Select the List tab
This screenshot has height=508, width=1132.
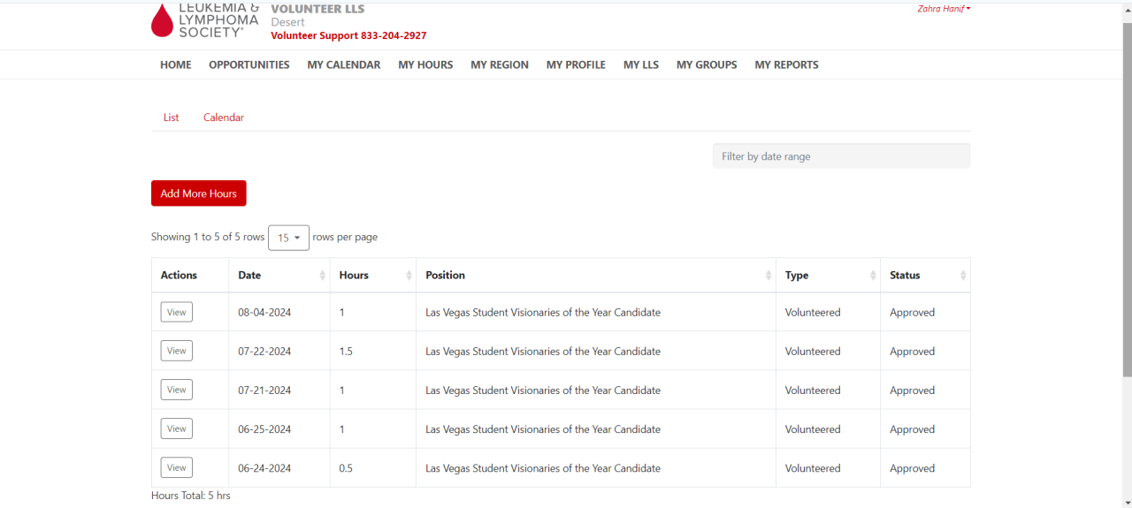[x=171, y=118]
